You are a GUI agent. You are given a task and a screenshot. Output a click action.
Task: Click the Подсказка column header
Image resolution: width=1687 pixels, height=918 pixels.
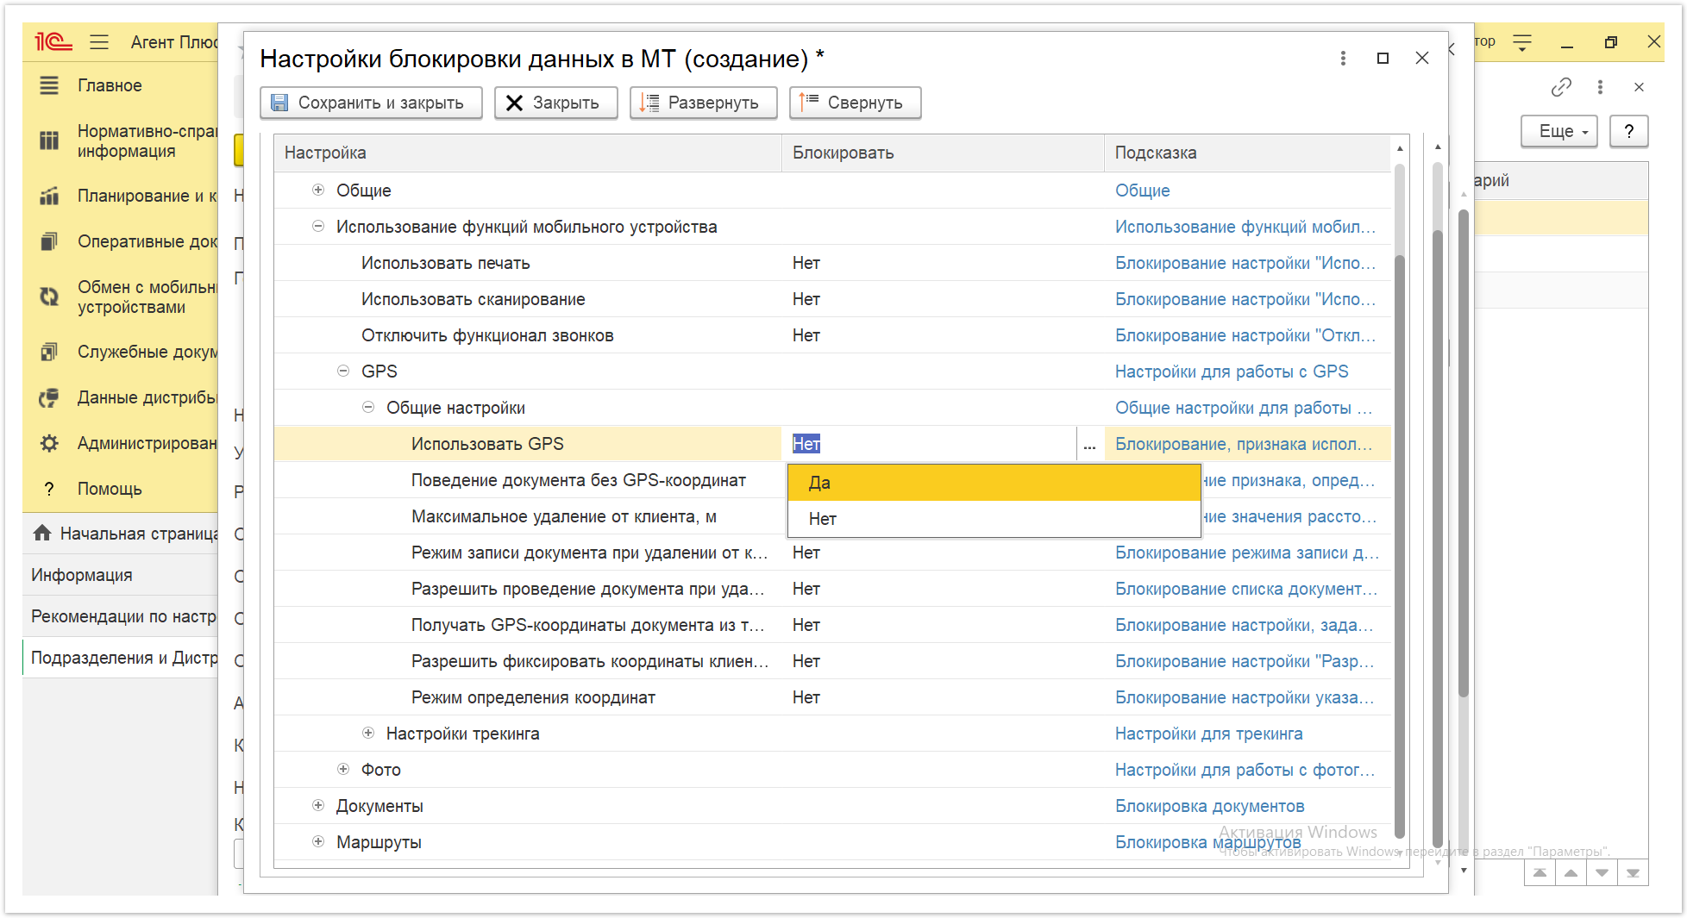pos(1247,153)
